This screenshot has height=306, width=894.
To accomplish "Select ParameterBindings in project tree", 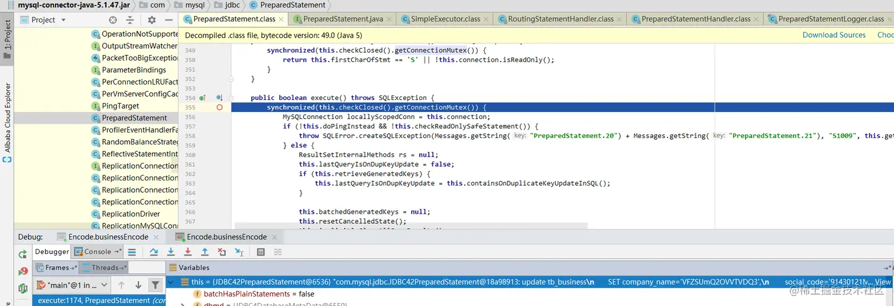I will point(96,70).
